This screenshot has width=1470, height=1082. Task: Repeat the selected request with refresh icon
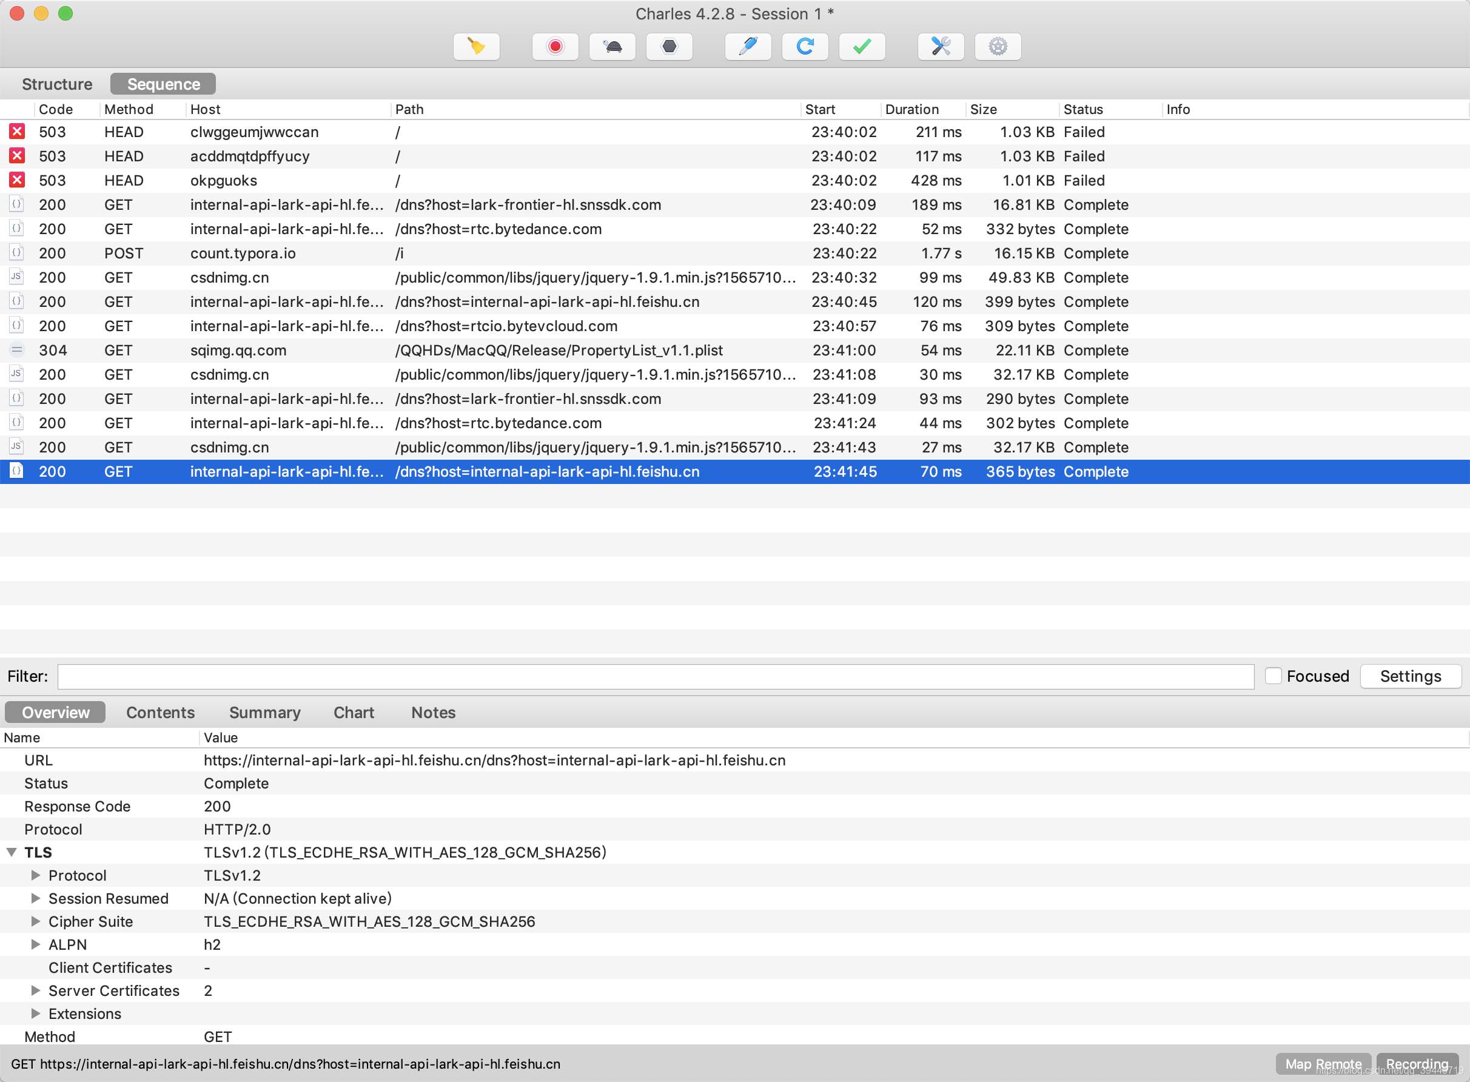805,47
